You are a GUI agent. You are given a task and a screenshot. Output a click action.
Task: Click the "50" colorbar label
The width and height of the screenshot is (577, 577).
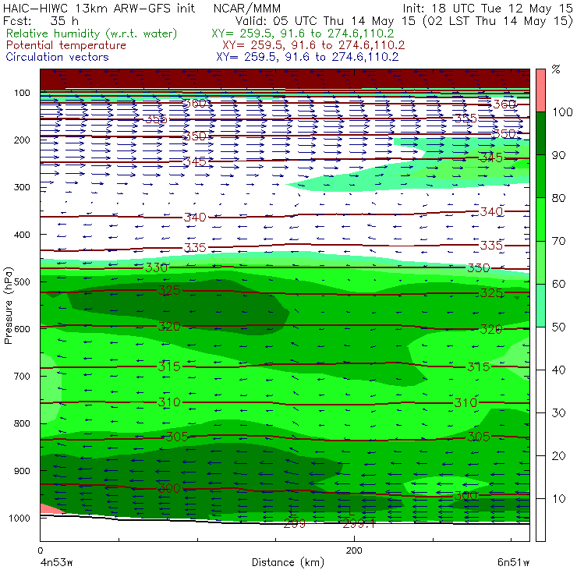pyautogui.click(x=558, y=327)
